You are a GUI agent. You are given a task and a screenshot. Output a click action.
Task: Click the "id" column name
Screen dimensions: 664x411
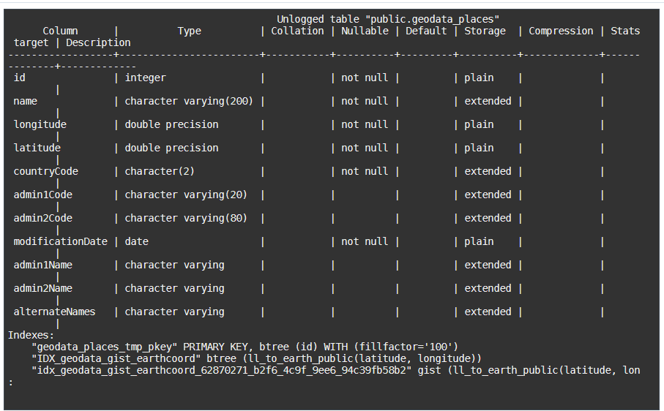point(19,78)
